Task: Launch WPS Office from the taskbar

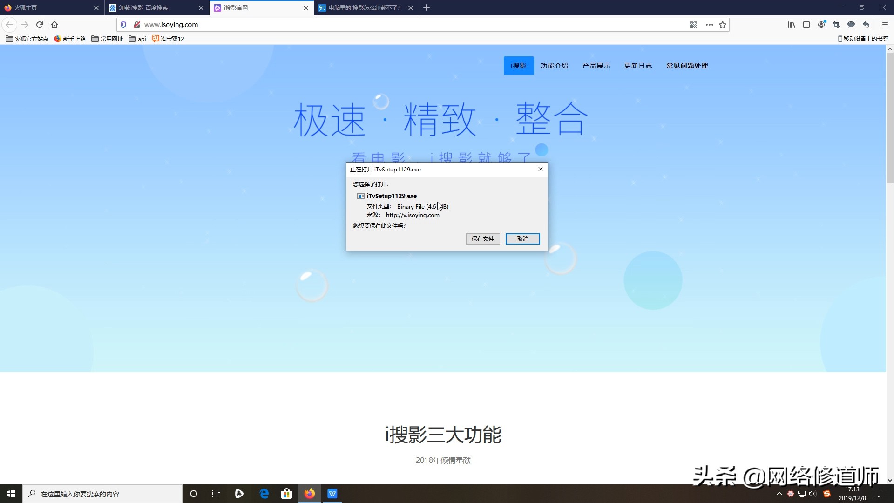Action: [x=332, y=493]
